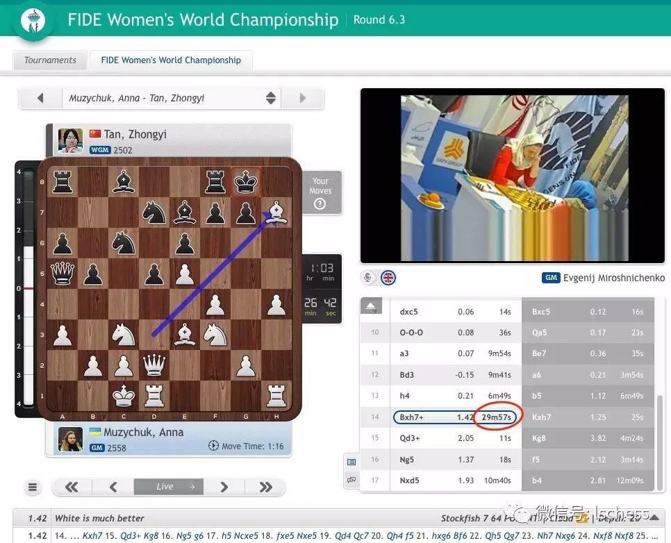
Task: Click the white bishop on h7
Action: (x=276, y=213)
